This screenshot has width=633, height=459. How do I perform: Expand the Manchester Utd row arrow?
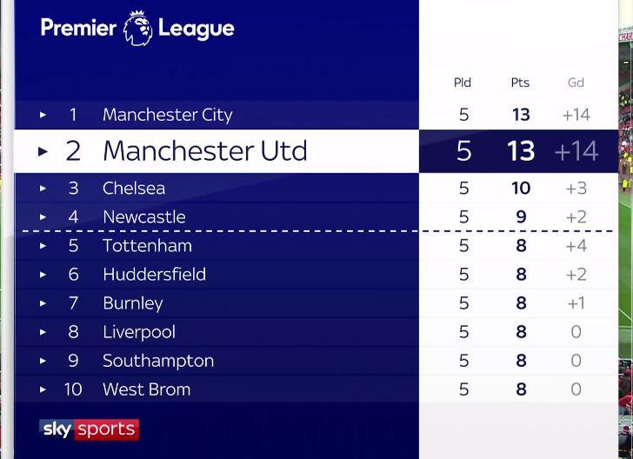point(43,152)
